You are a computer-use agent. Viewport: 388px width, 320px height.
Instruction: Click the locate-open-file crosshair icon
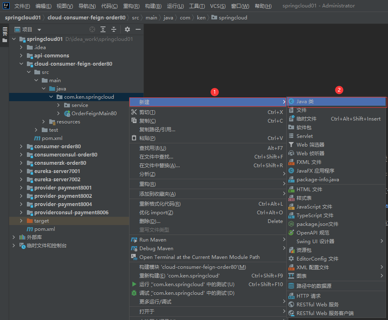tap(92, 29)
